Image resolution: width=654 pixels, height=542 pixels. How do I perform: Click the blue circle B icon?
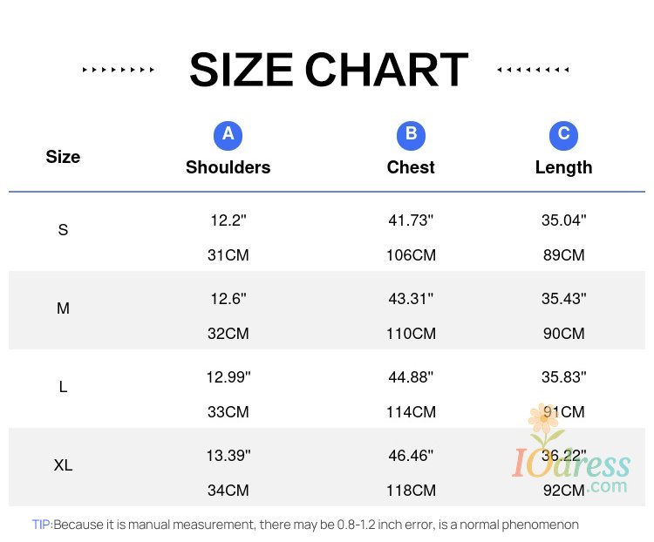pos(411,134)
